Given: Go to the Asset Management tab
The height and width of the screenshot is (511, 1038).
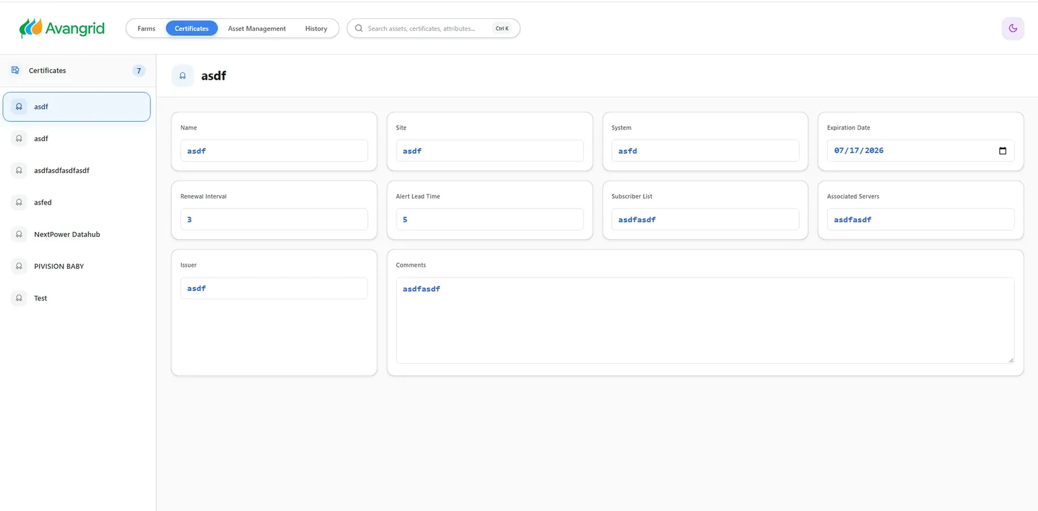Looking at the screenshot, I should pyautogui.click(x=257, y=28).
